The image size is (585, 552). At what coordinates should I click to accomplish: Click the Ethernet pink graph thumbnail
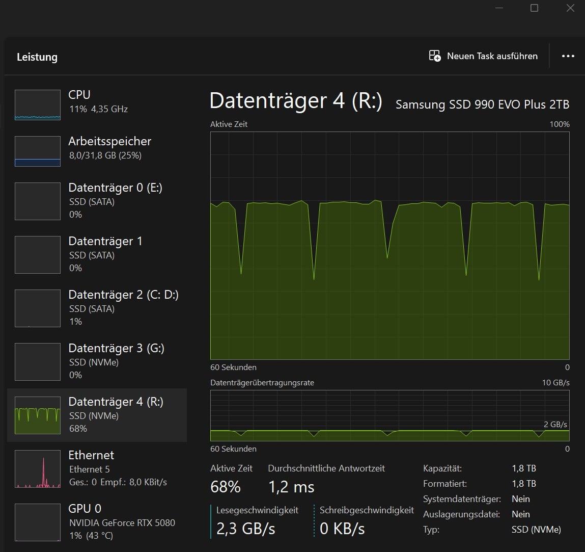38,469
